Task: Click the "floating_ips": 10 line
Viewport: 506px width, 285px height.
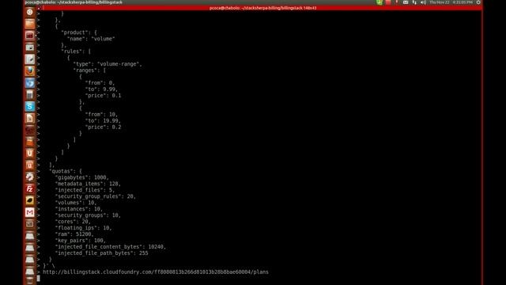Action: (83, 228)
